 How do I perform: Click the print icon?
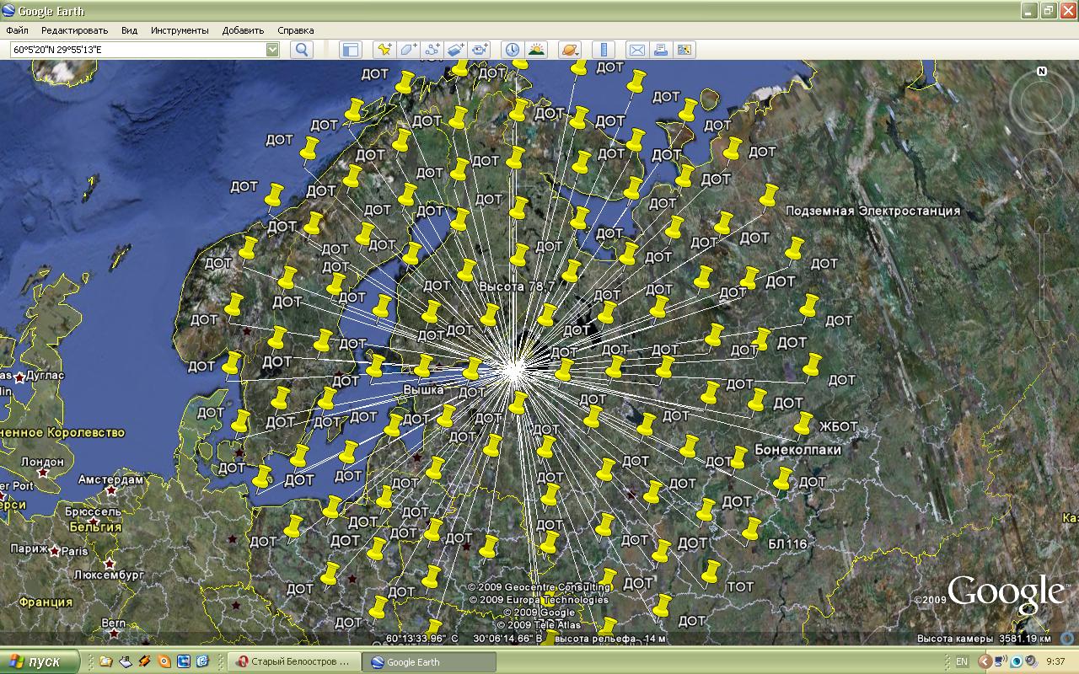click(660, 50)
